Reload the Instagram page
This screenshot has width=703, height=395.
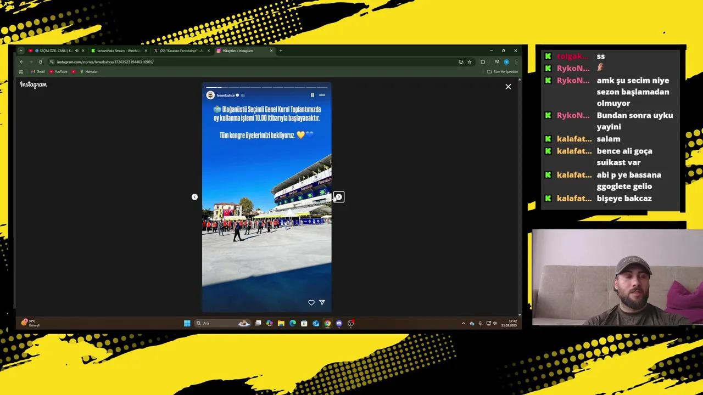click(x=40, y=62)
